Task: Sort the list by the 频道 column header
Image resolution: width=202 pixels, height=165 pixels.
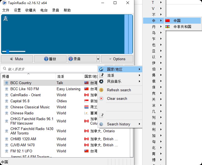Action: (x=28, y=76)
